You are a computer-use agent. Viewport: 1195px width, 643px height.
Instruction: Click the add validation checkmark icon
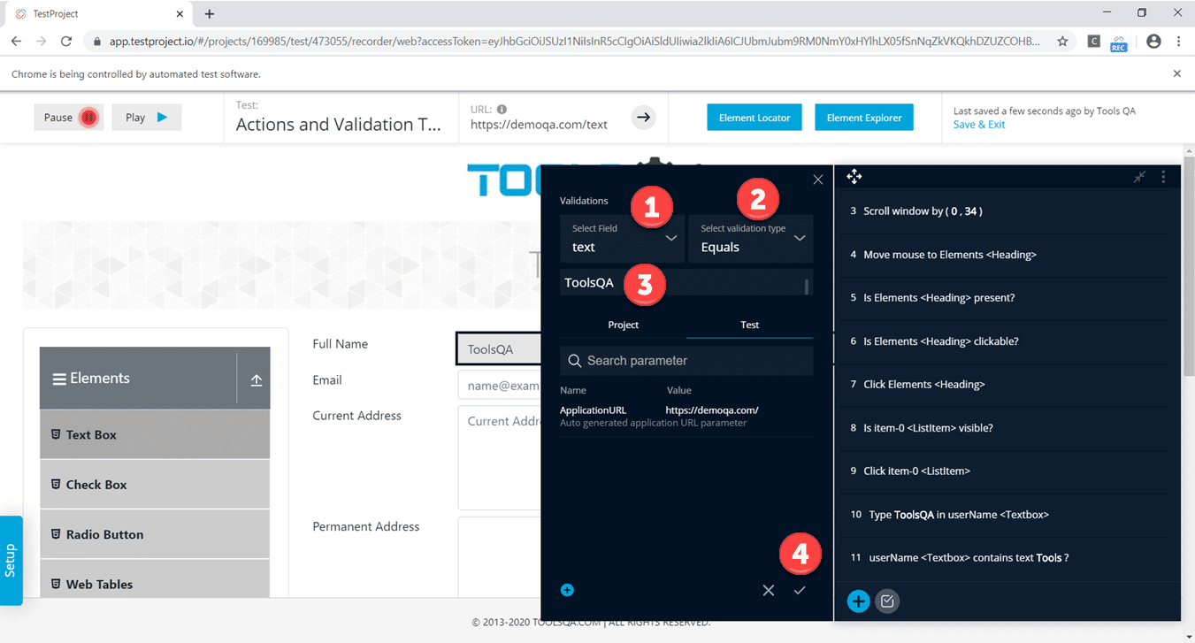[887, 601]
